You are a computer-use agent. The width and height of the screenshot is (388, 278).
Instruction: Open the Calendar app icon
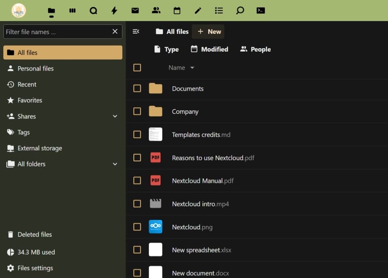click(177, 10)
